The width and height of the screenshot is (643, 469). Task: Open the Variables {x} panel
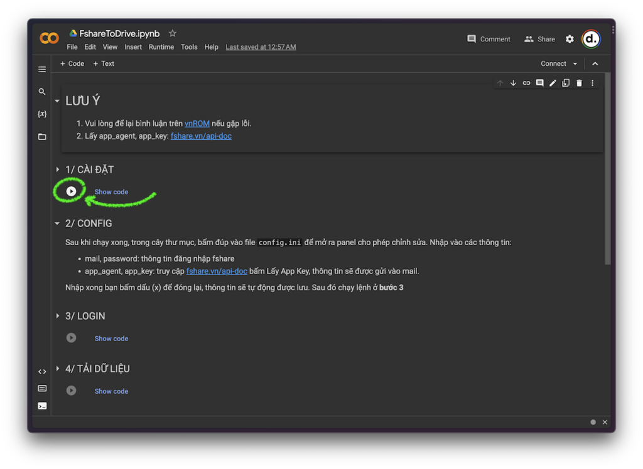tap(42, 114)
